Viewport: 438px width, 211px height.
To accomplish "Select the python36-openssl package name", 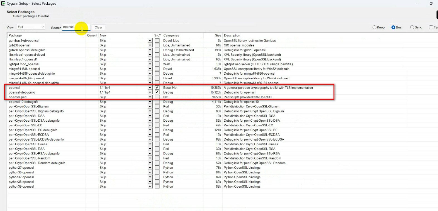I will [21, 172].
